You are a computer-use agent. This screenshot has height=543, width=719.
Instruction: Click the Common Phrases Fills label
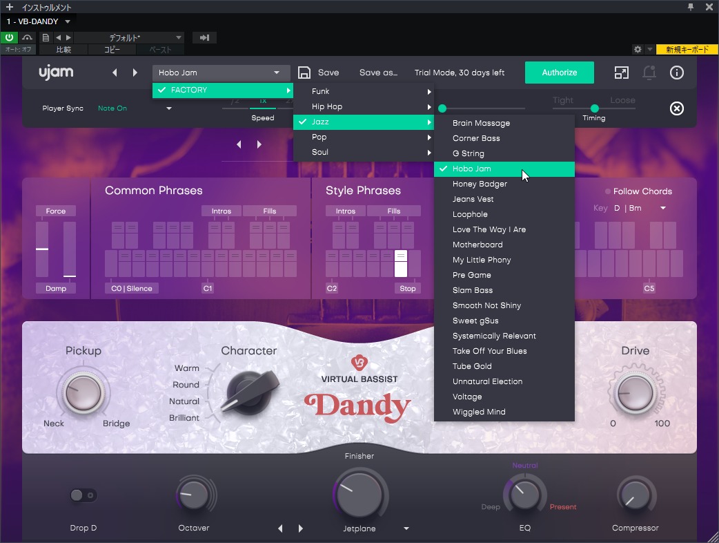270,211
